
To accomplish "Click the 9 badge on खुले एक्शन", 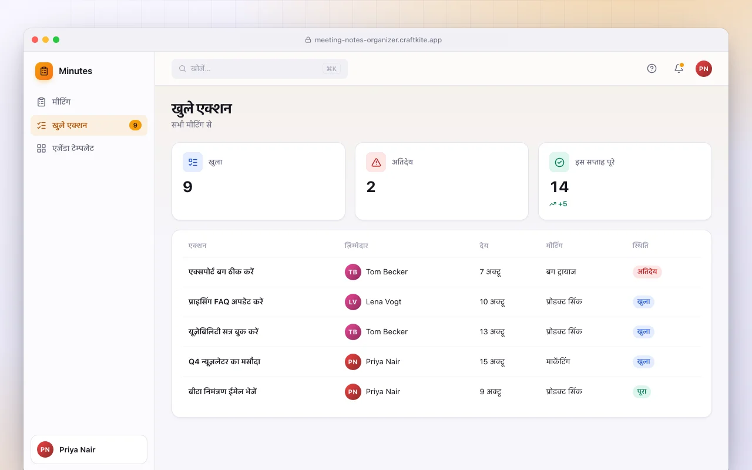I will (135, 125).
